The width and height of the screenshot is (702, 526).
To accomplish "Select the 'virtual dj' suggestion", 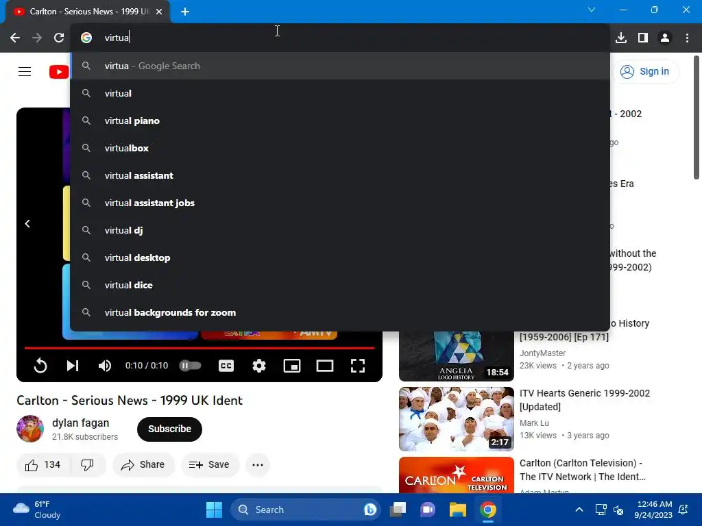I will pyautogui.click(x=340, y=230).
